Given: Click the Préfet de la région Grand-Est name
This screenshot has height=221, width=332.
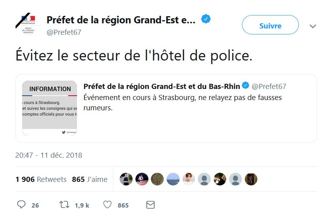Looking at the screenshot, I should coord(121,20).
